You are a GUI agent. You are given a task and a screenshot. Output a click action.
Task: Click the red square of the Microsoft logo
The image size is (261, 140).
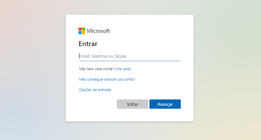80,29
